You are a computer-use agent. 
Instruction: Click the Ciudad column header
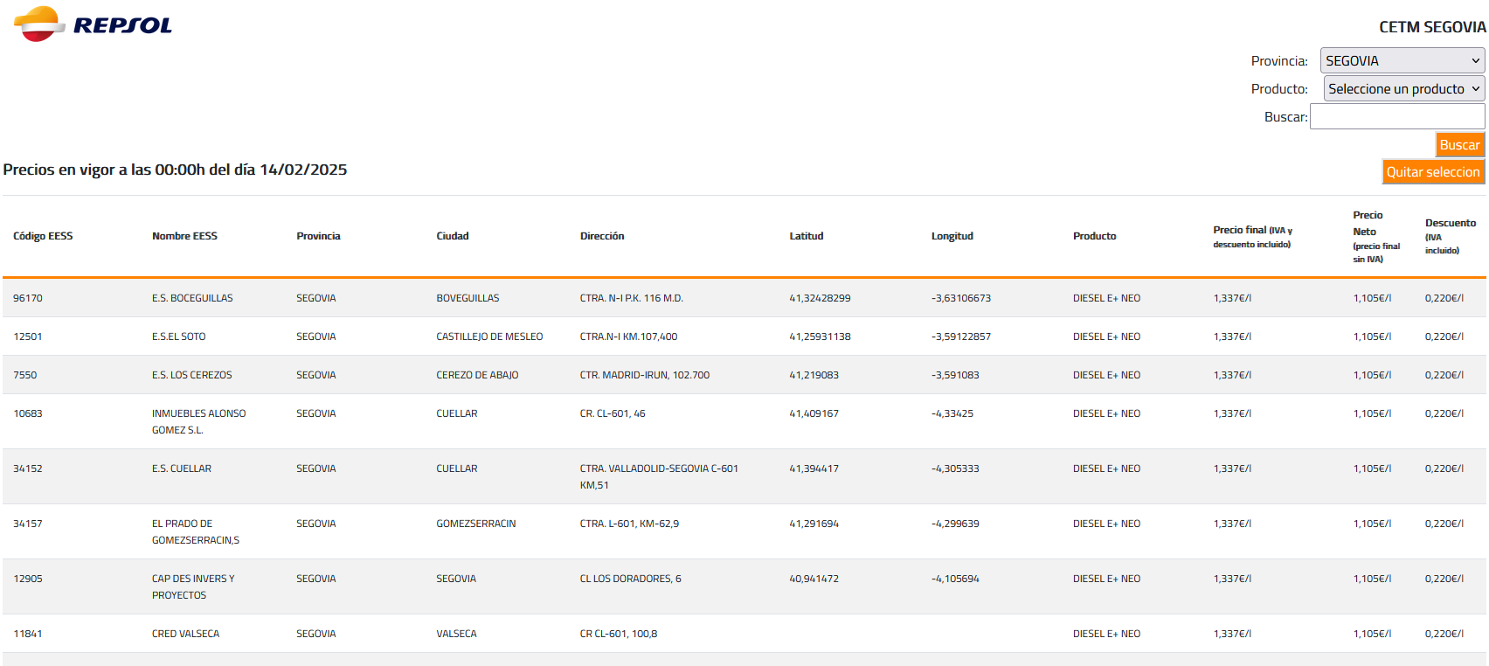(453, 236)
